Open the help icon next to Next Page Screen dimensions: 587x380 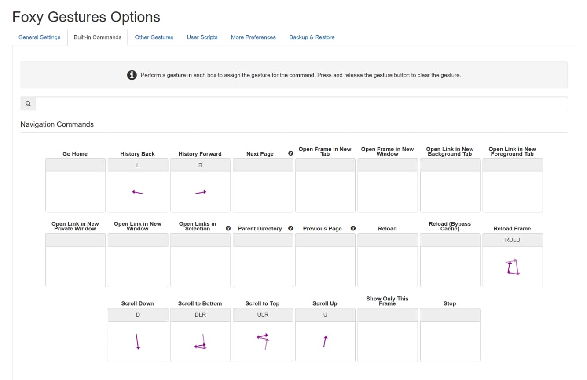pos(290,153)
